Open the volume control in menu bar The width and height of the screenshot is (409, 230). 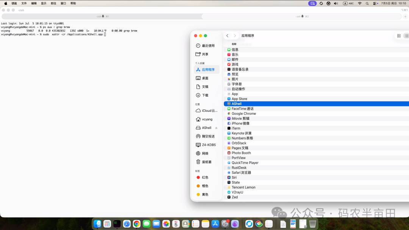(x=336, y=3)
